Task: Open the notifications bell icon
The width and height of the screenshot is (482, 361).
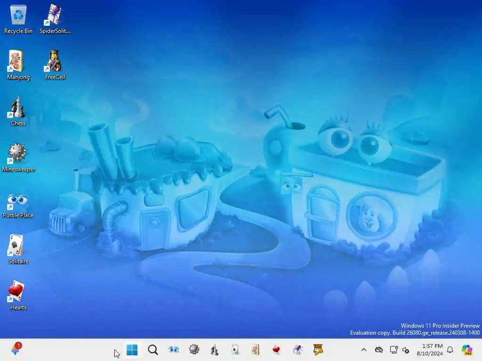Action: click(450, 350)
